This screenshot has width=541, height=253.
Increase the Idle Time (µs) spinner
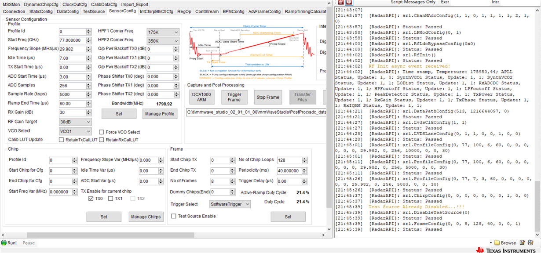pyautogui.click(x=88, y=57)
